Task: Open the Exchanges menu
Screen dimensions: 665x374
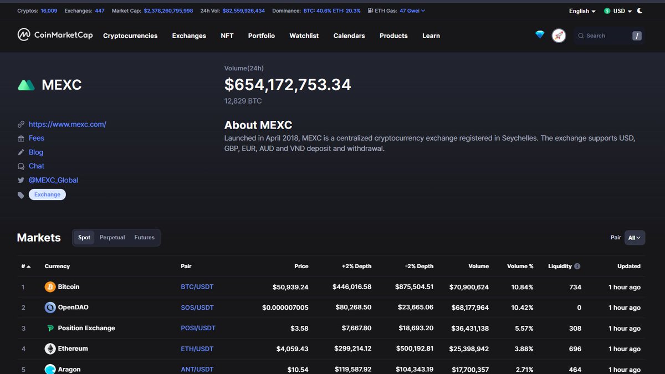Action: (189, 35)
